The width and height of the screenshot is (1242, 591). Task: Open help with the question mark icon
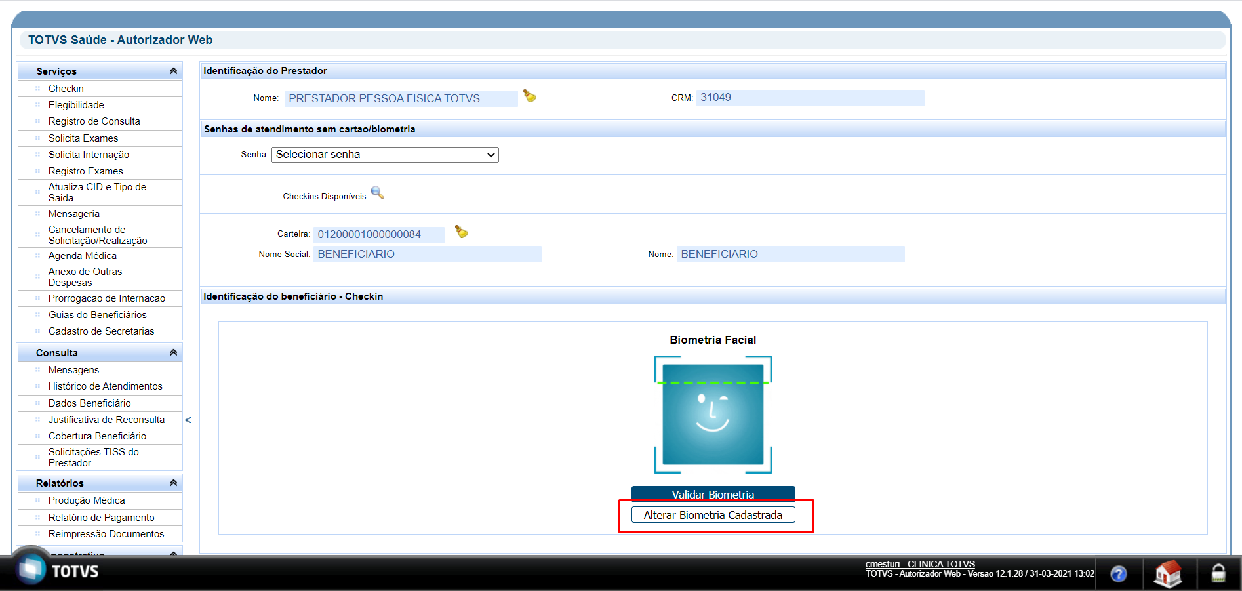pos(1119,574)
